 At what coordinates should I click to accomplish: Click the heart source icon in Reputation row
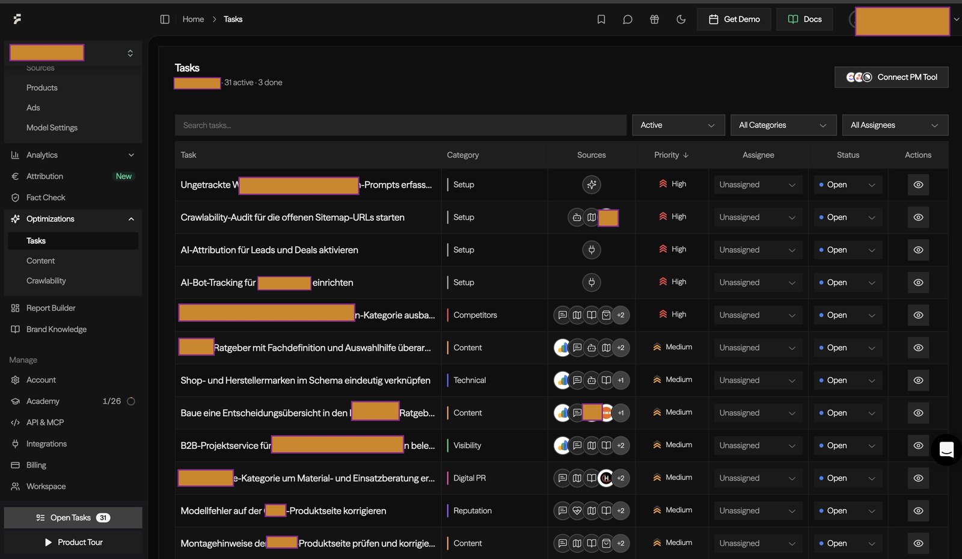click(577, 511)
